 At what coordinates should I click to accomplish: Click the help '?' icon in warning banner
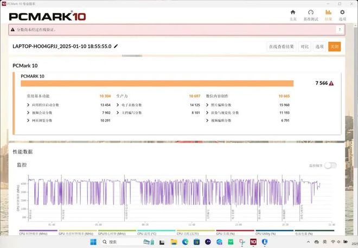pos(340,30)
